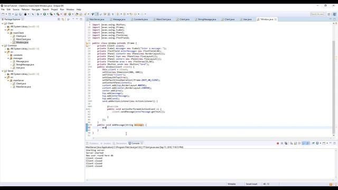Screen dimensions: 338x190
Task: Collapse the Client project node
Action: point(3,23)
